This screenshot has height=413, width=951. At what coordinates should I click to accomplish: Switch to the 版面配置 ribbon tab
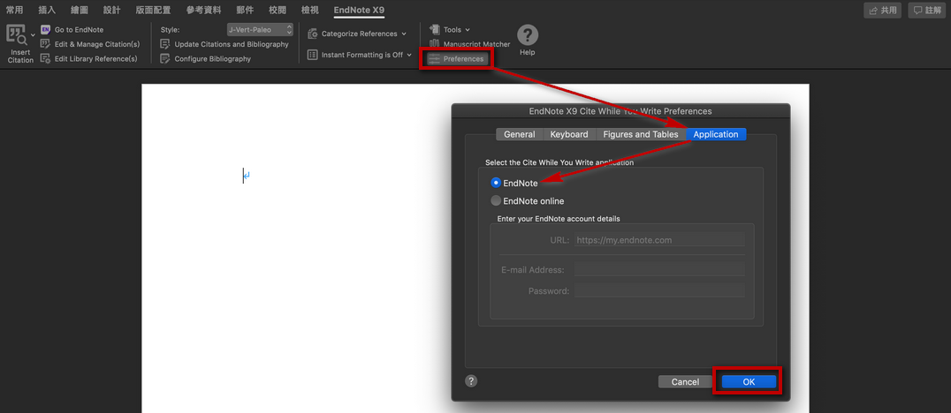coord(153,10)
